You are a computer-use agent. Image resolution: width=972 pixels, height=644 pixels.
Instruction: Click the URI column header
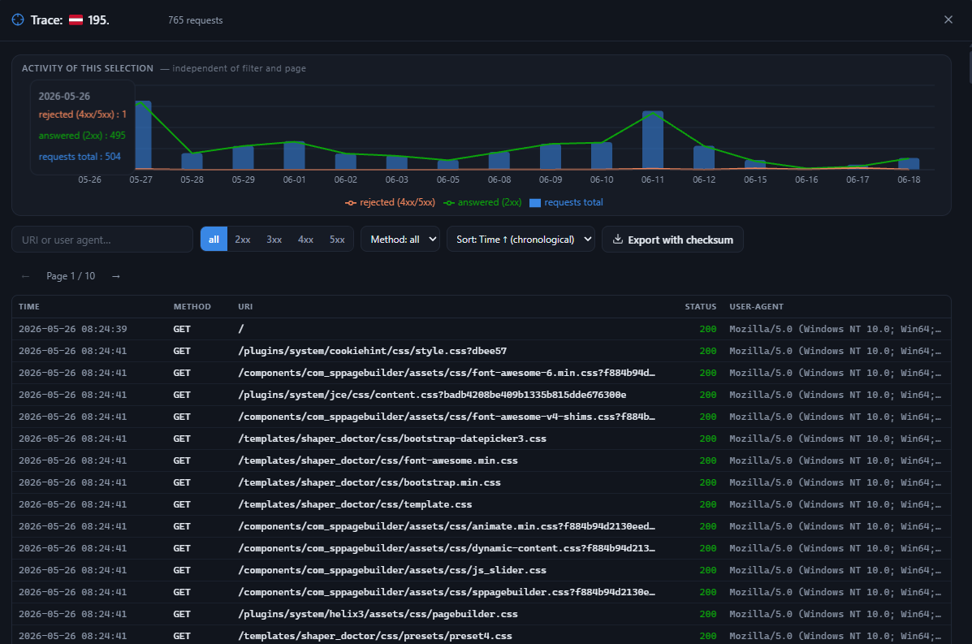pos(245,307)
